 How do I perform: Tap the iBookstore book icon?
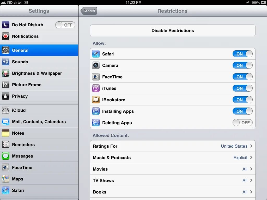(x=96, y=100)
